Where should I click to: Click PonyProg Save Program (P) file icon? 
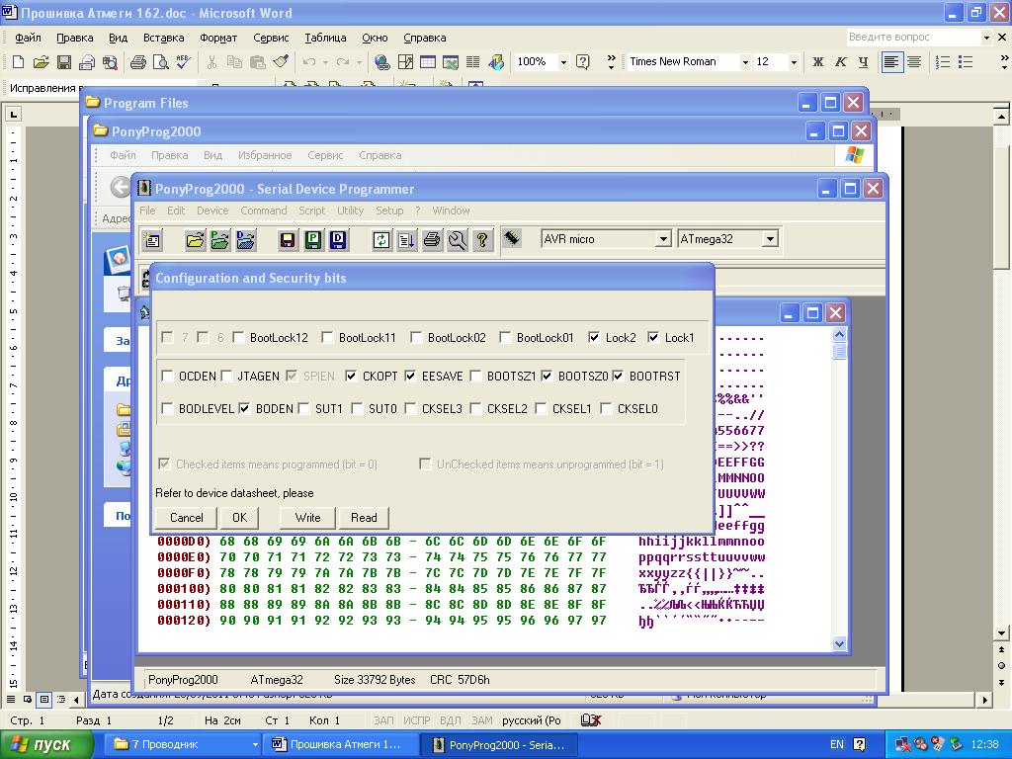(313, 240)
